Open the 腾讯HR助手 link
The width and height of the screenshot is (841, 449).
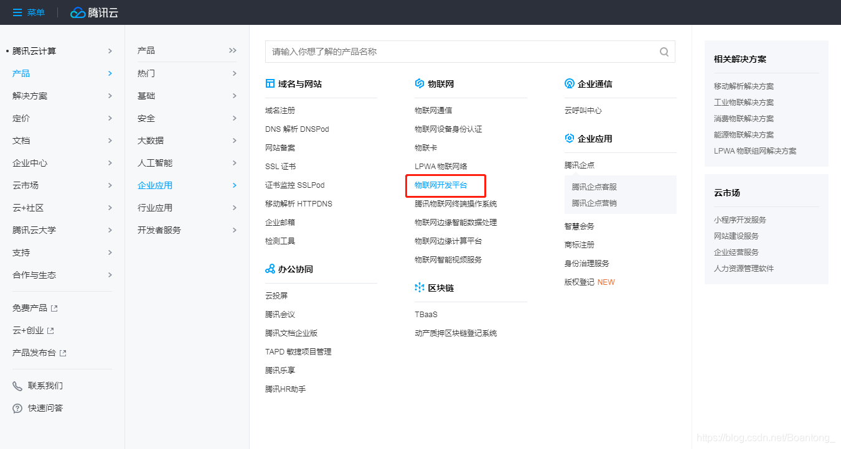[286, 389]
